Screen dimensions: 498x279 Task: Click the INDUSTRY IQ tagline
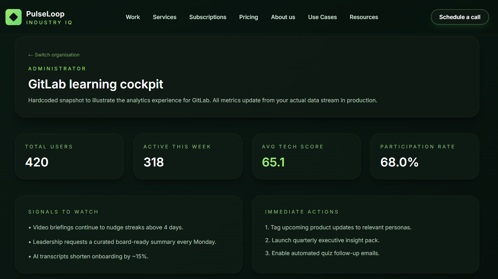pos(49,23)
